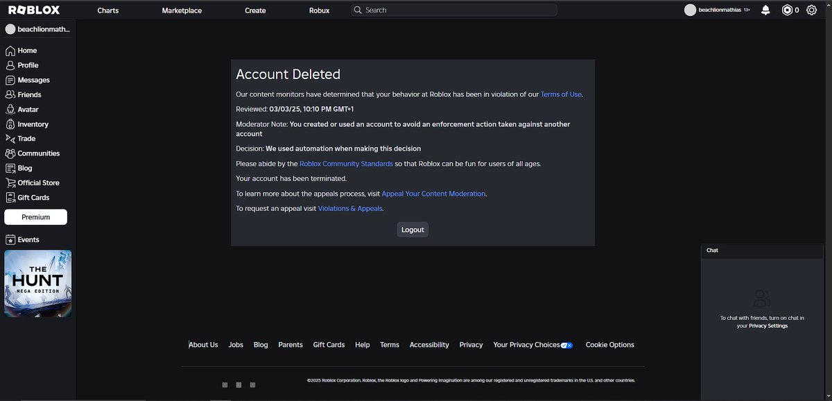The image size is (832, 401).
Task: Click the sidebar avatar next to beachlionmath...
Action: click(10, 30)
